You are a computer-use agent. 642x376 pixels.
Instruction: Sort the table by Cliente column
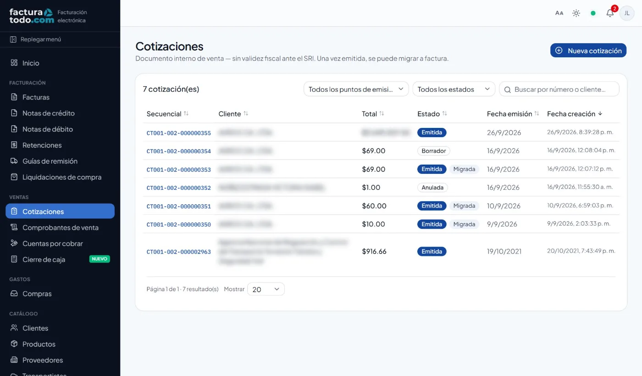click(x=233, y=114)
